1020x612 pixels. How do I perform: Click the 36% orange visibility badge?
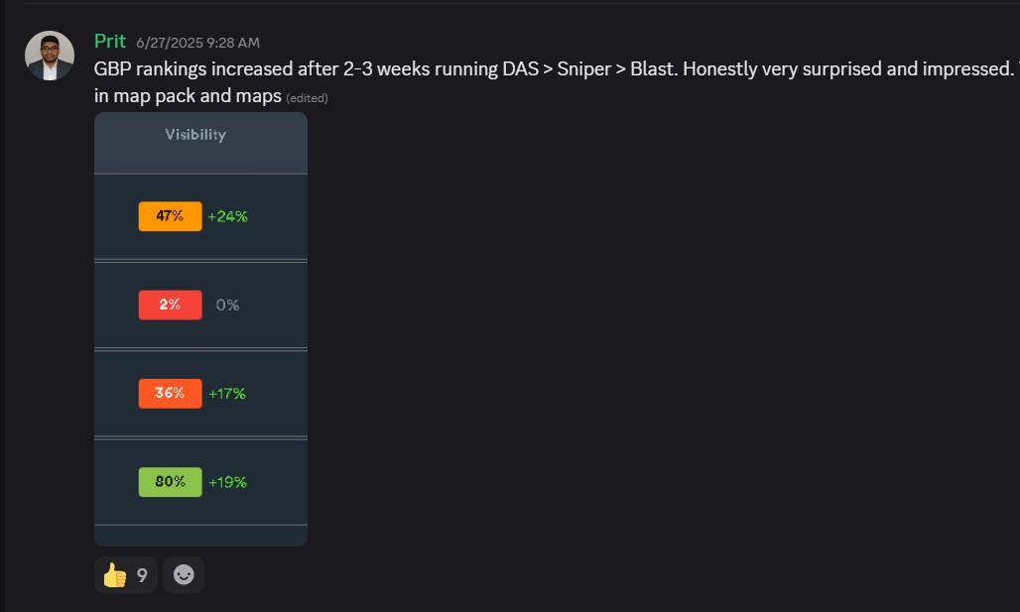pyautogui.click(x=169, y=393)
